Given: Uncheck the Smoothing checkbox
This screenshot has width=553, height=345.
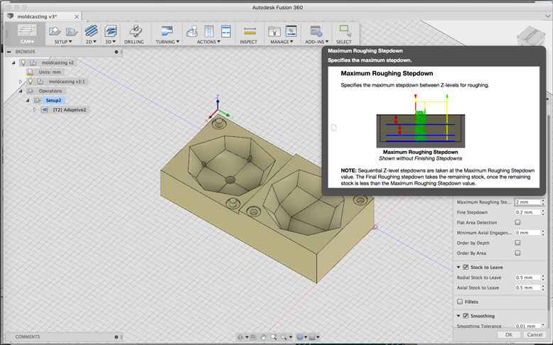Looking at the screenshot, I should [x=466, y=316].
